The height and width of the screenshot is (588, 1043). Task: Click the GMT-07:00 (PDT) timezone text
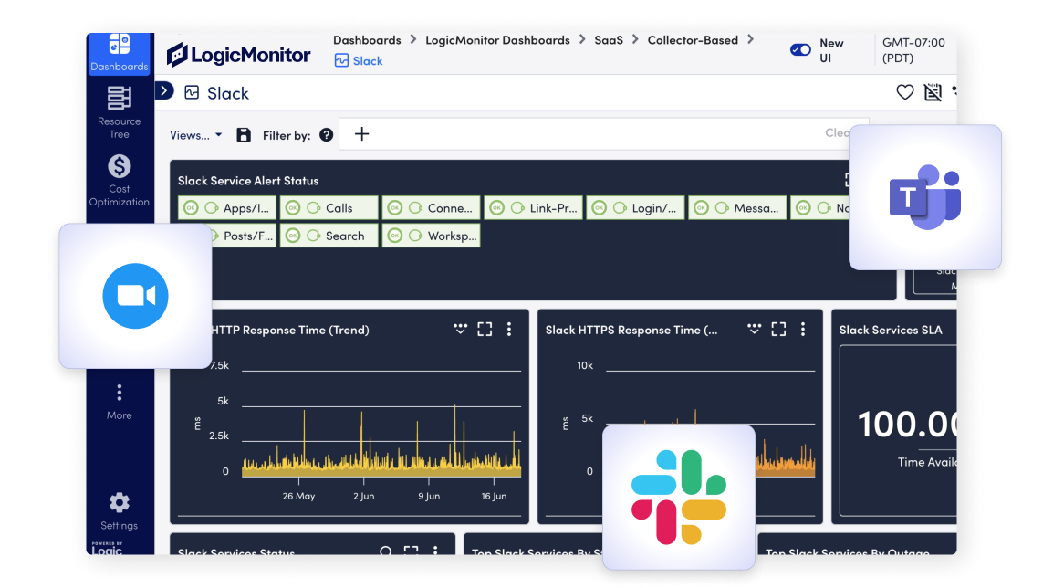pyautogui.click(x=913, y=50)
